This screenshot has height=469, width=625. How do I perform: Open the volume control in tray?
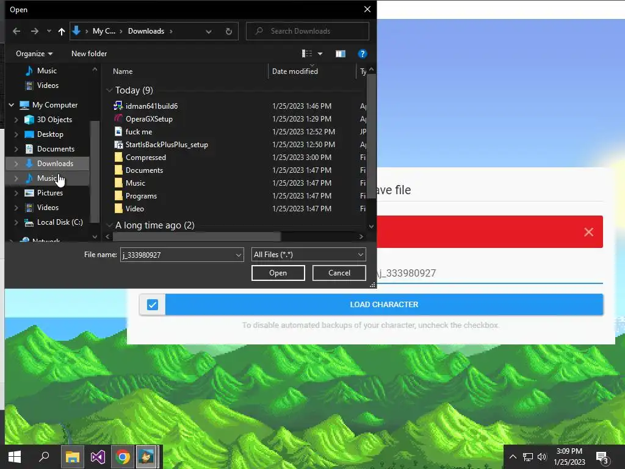(x=542, y=457)
